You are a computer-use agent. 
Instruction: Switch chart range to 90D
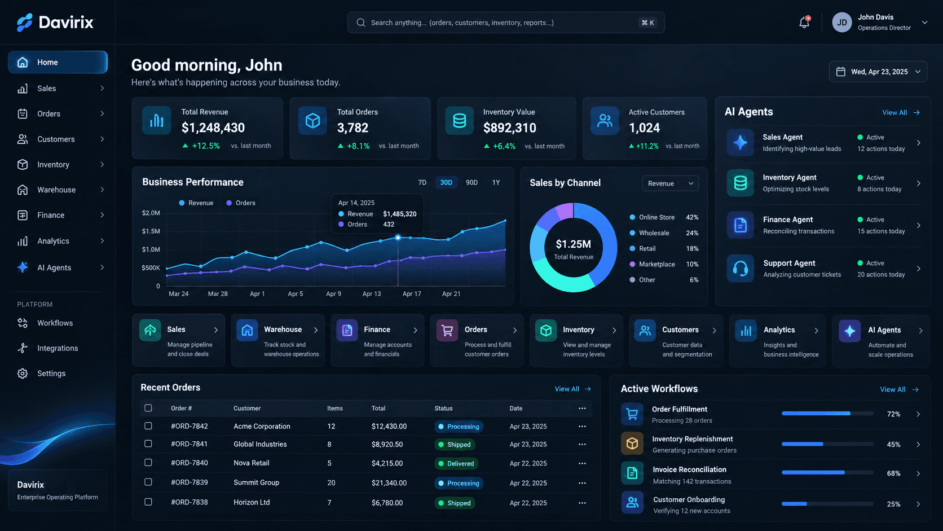click(472, 182)
